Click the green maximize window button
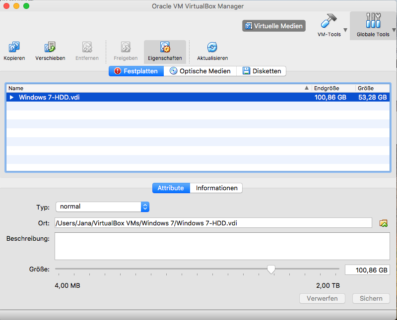The image size is (397, 320). pos(26,6)
